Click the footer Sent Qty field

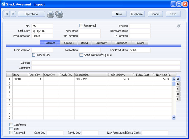point(55,133)
